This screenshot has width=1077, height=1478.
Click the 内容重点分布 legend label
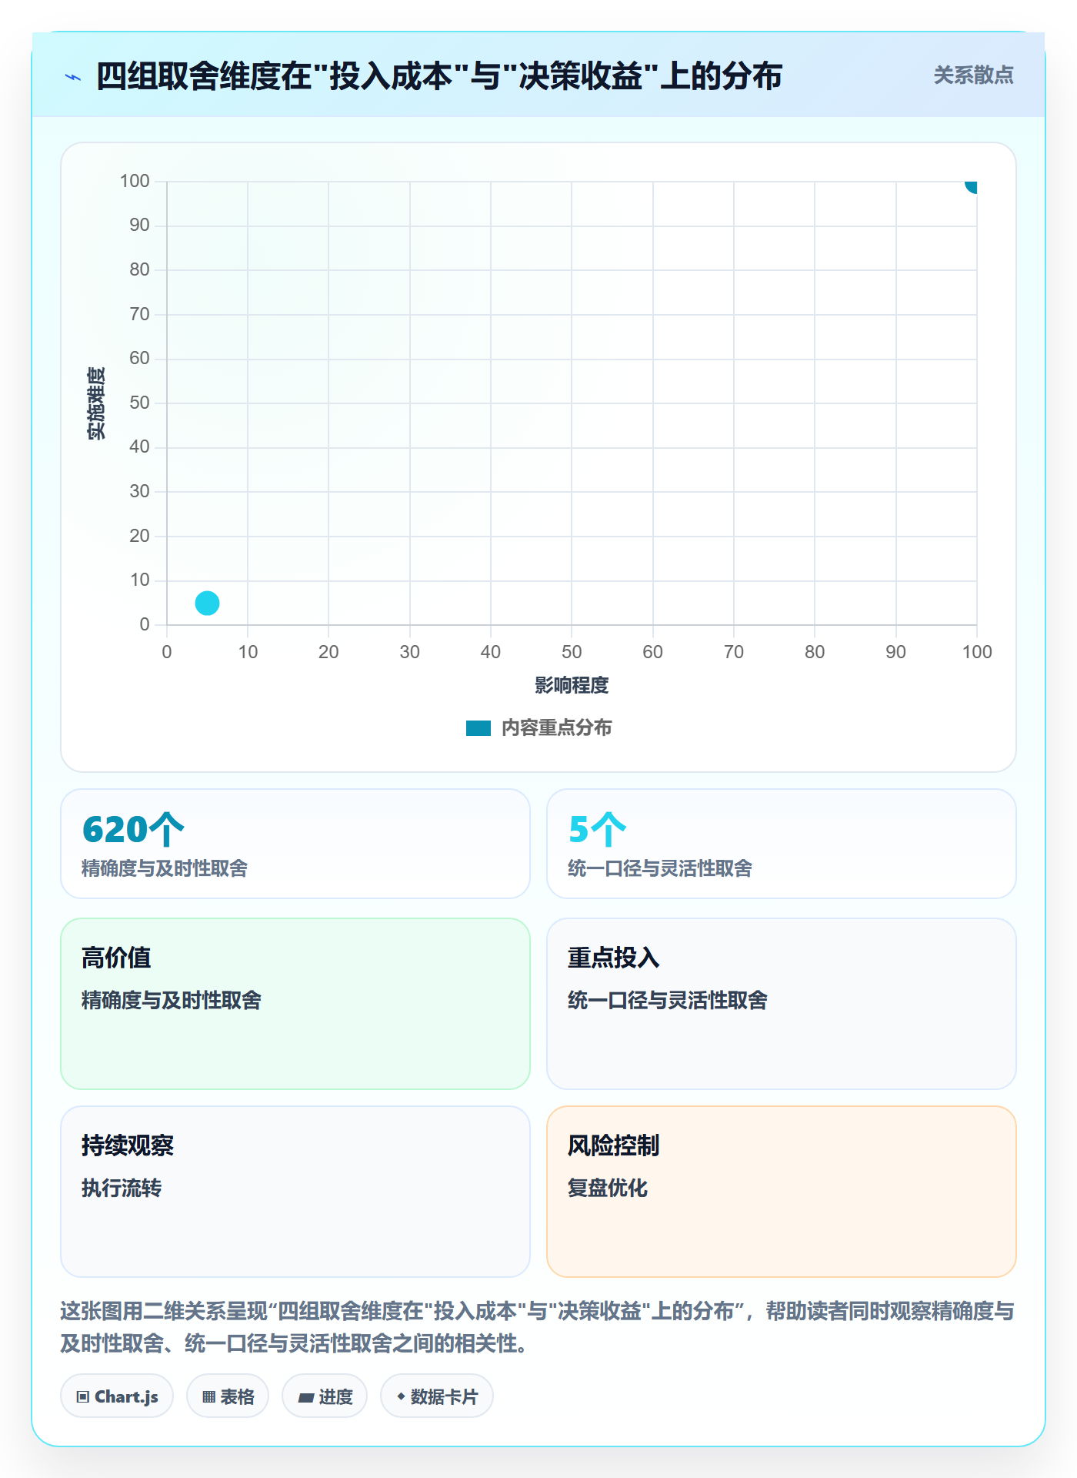point(556,728)
